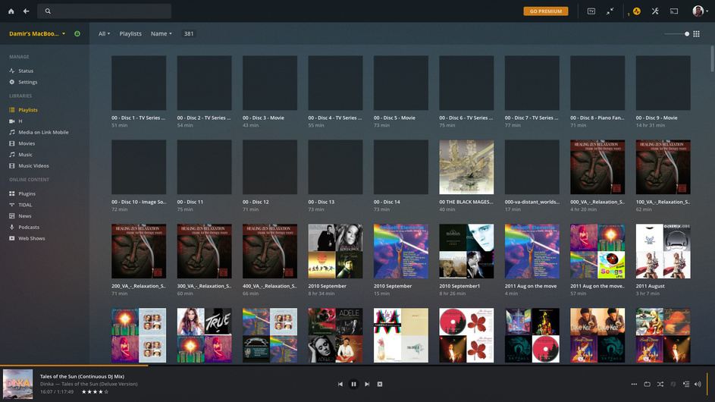Open 000_VA_-_Relaxation_S playlist cover
This screenshot has width=715, height=402.
[597, 167]
